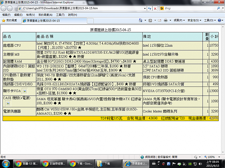Click the Bing search magnifier icon

218,8
